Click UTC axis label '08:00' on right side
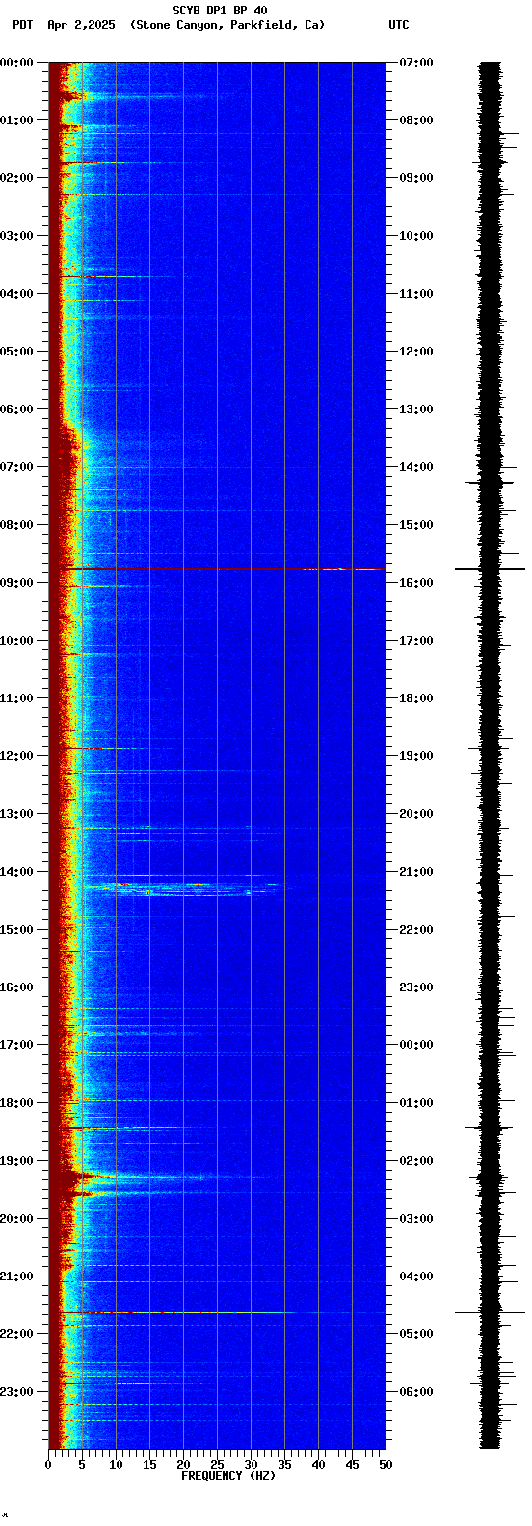 click(x=416, y=120)
